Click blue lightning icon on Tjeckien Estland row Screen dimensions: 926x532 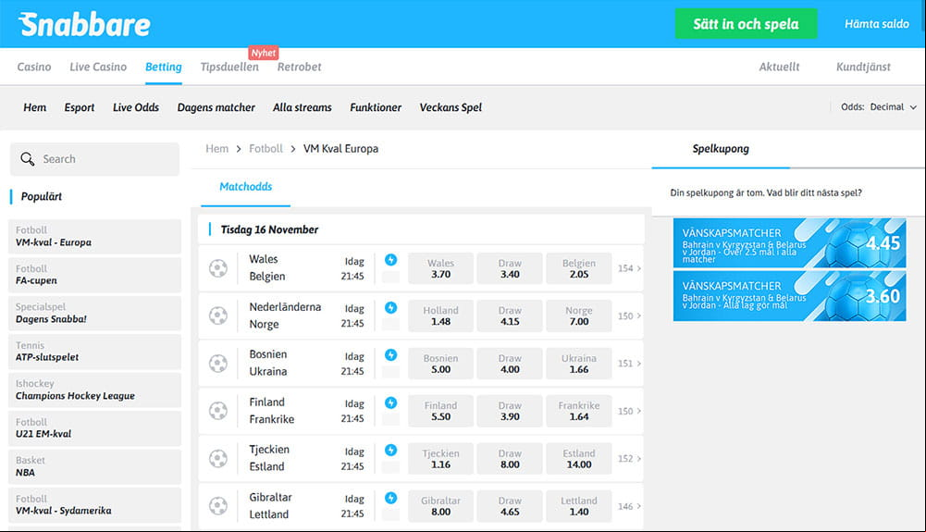coord(391,450)
